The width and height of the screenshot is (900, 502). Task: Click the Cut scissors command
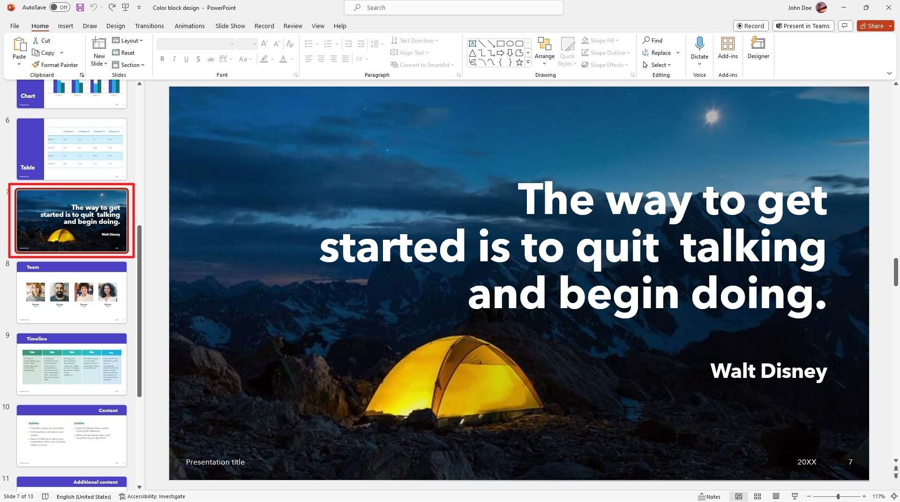pos(41,41)
